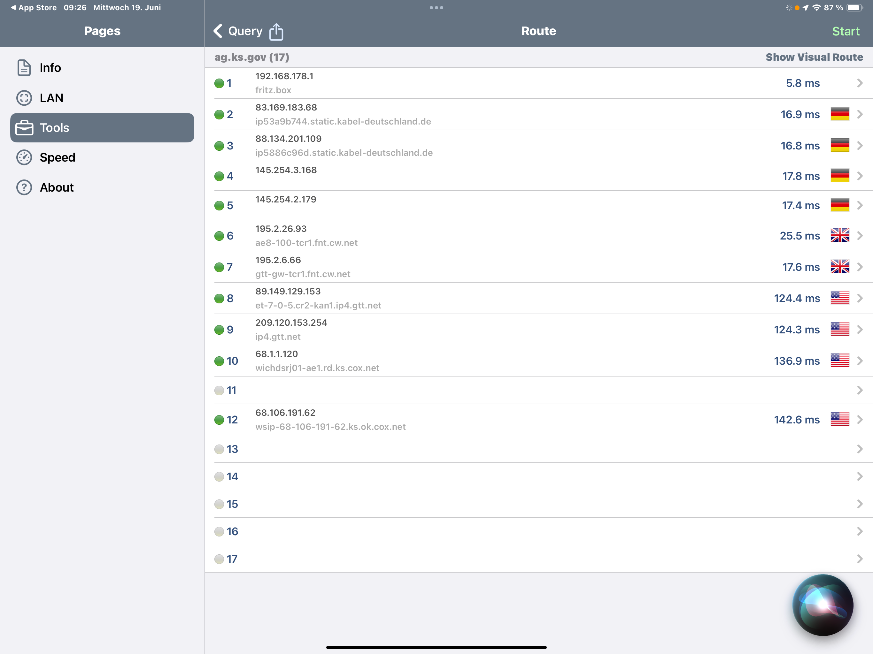873x654 pixels.
Task: Open Show Visual Route link
Action: point(814,57)
